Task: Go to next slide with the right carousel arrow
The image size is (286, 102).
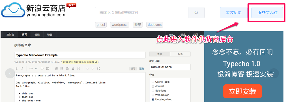Action: (x=274, y=73)
